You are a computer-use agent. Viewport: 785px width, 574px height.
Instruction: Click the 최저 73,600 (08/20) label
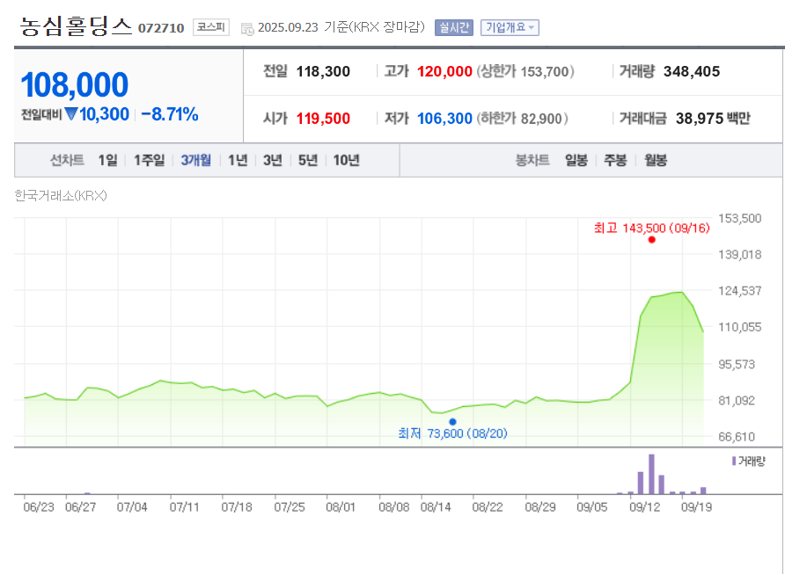pos(452,433)
